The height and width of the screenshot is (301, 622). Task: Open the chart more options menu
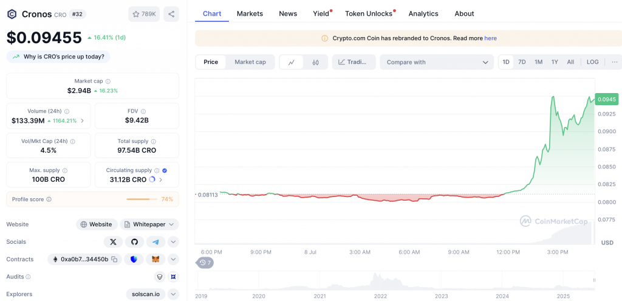[x=615, y=62]
